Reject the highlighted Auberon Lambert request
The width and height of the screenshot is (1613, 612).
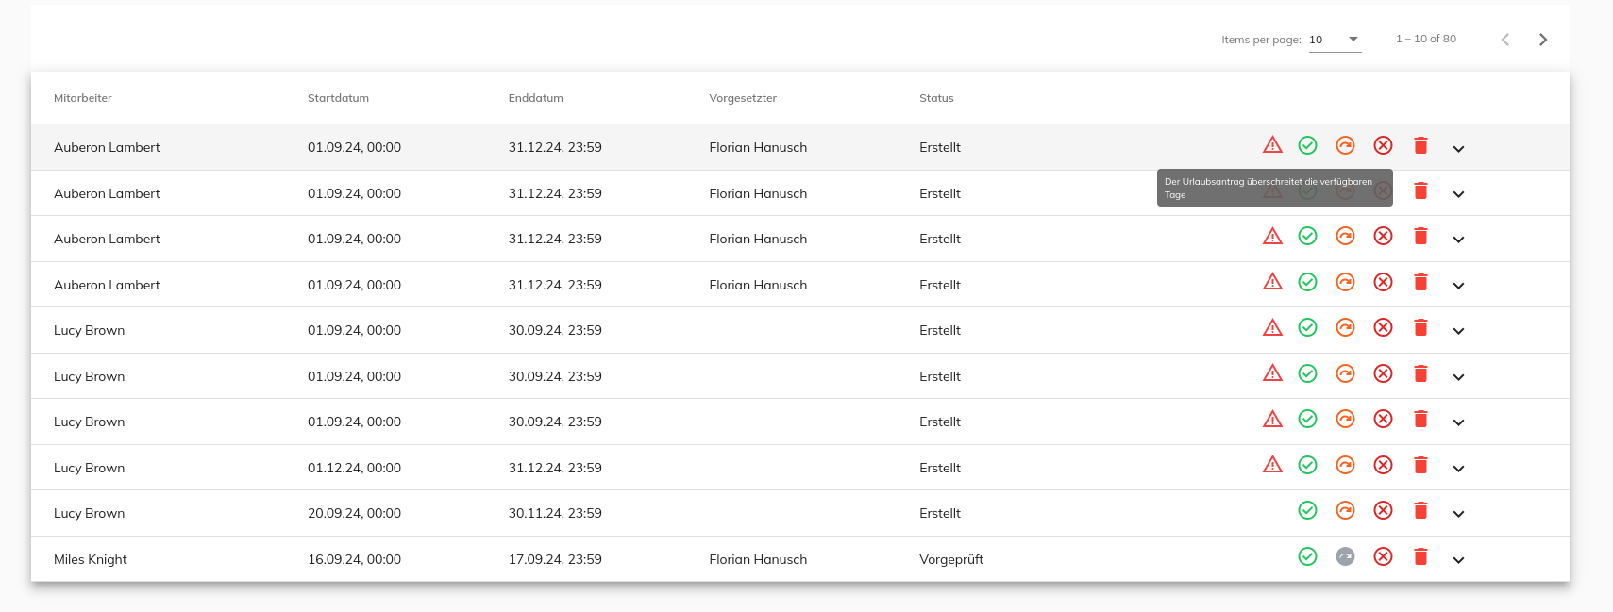click(1383, 145)
